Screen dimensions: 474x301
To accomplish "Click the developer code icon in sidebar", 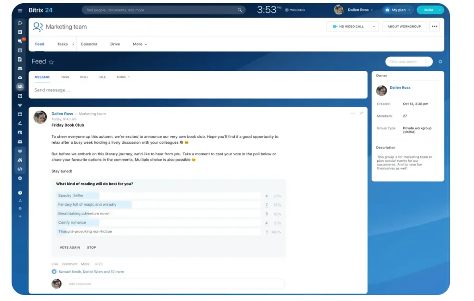I will click(20, 169).
